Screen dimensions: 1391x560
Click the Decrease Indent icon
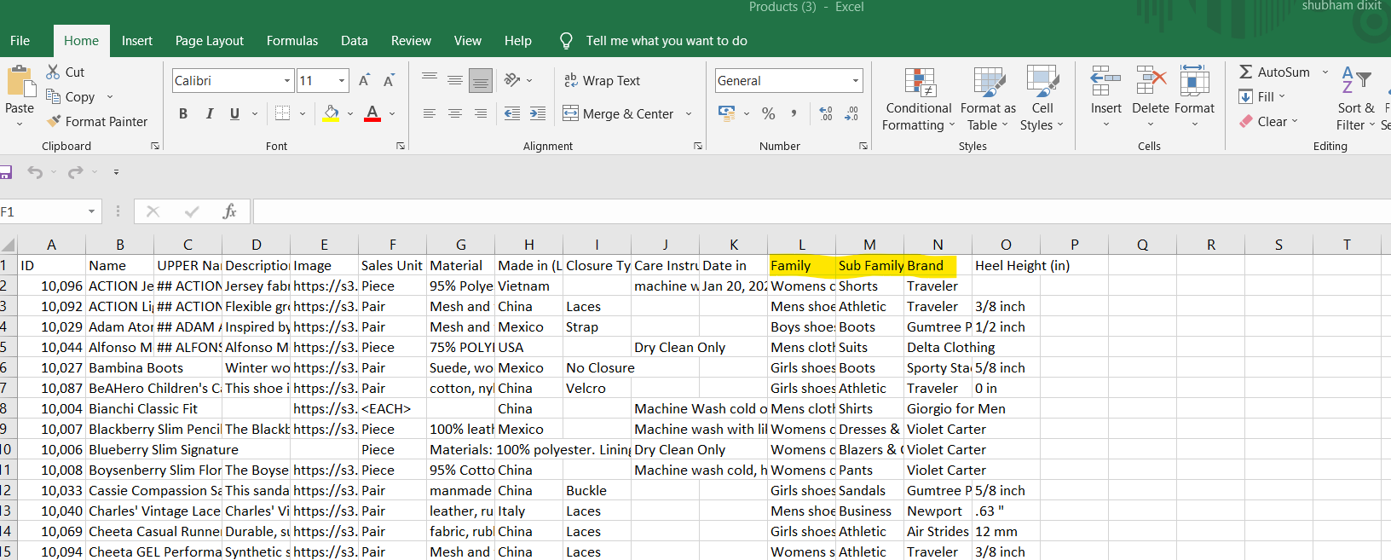(512, 113)
